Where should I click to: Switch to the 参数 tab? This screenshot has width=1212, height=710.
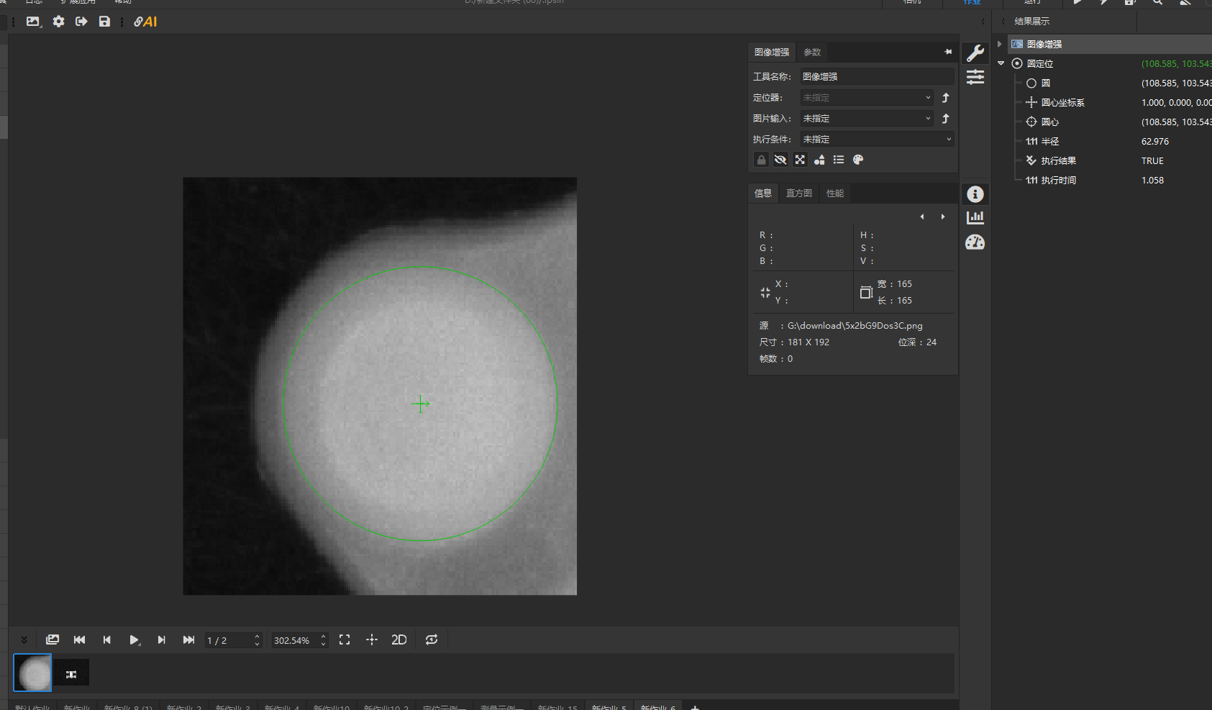(x=812, y=52)
